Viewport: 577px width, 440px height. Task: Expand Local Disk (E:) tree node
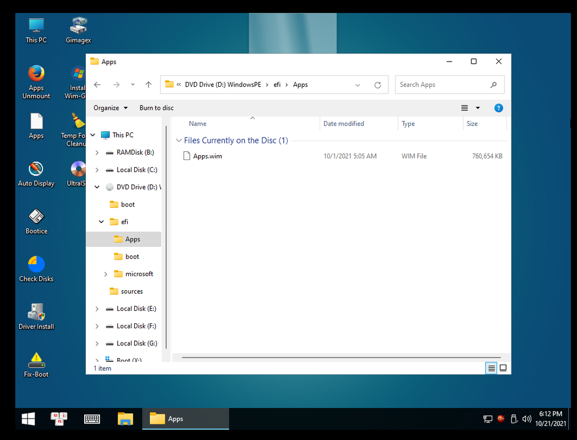click(97, 309)
